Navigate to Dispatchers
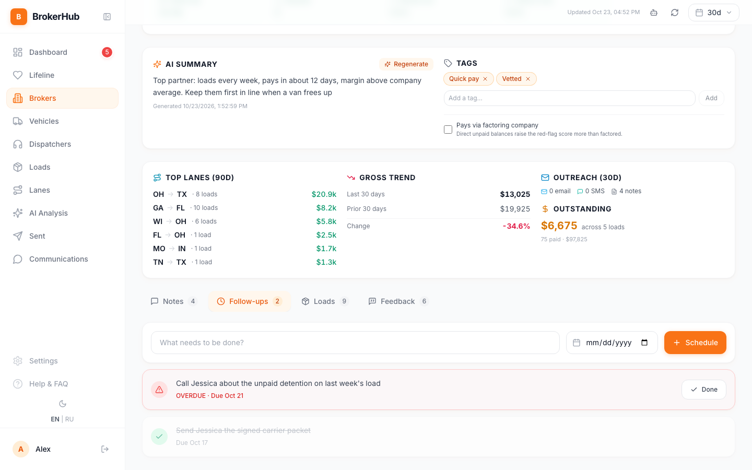Screen dimensions: 752x470 coord(63,144)
